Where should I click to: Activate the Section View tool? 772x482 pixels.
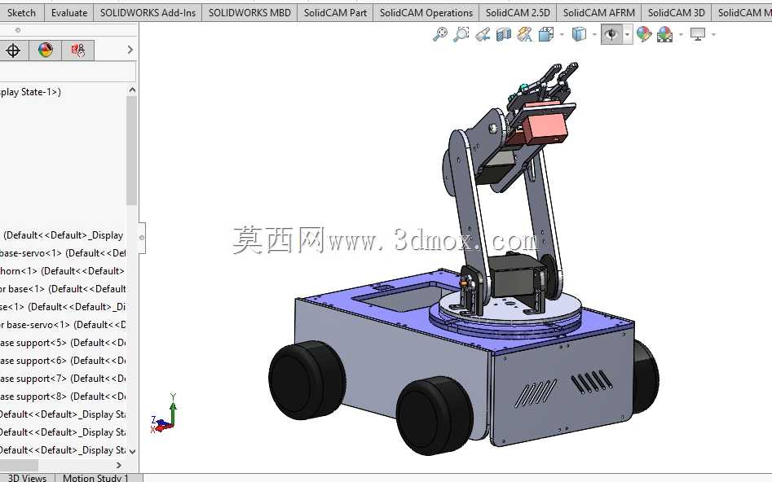[504, 34]
